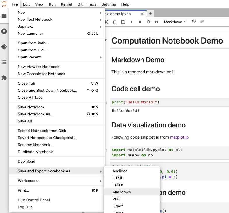This screenshot has height=213, width=229.
Task: Open a new launcher tab with plus button
Action: (x=151, y=14)
